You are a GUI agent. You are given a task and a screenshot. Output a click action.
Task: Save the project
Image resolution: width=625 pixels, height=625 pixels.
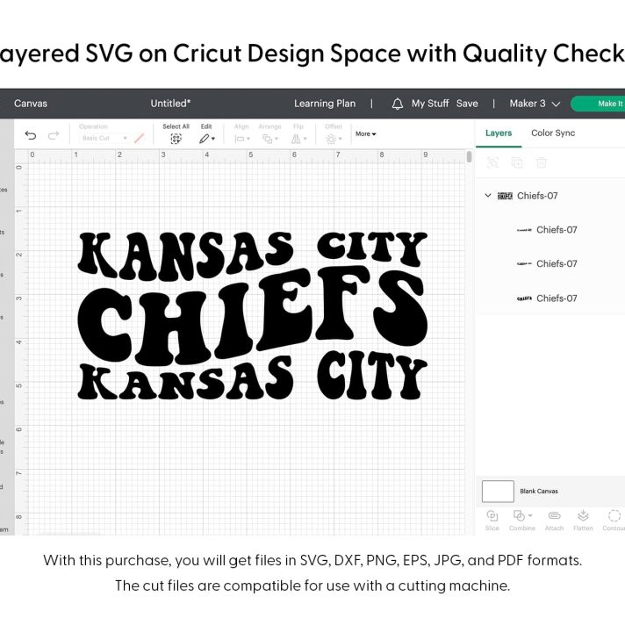coord(467,104)
